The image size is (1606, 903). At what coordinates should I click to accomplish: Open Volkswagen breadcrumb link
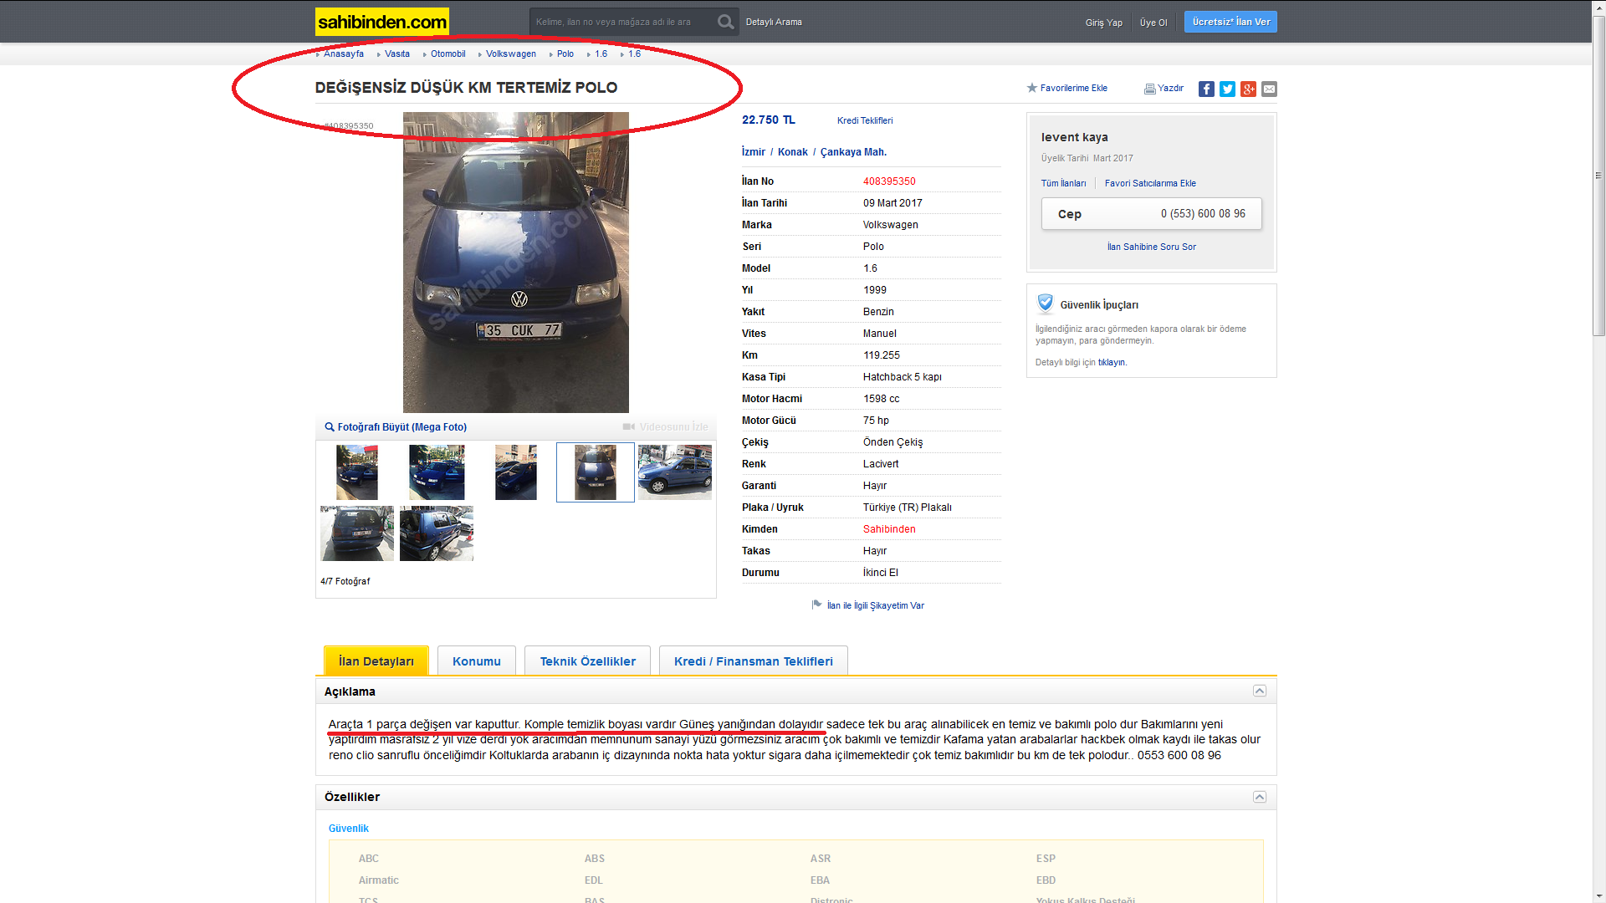(511, 54)
